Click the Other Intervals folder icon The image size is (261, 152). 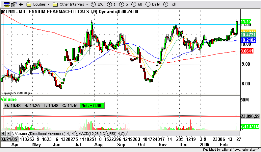tap(55, 5)
